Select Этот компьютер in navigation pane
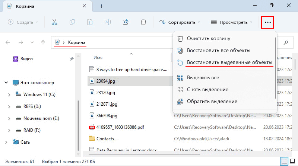The image size is (298, 166). point(37,83)
